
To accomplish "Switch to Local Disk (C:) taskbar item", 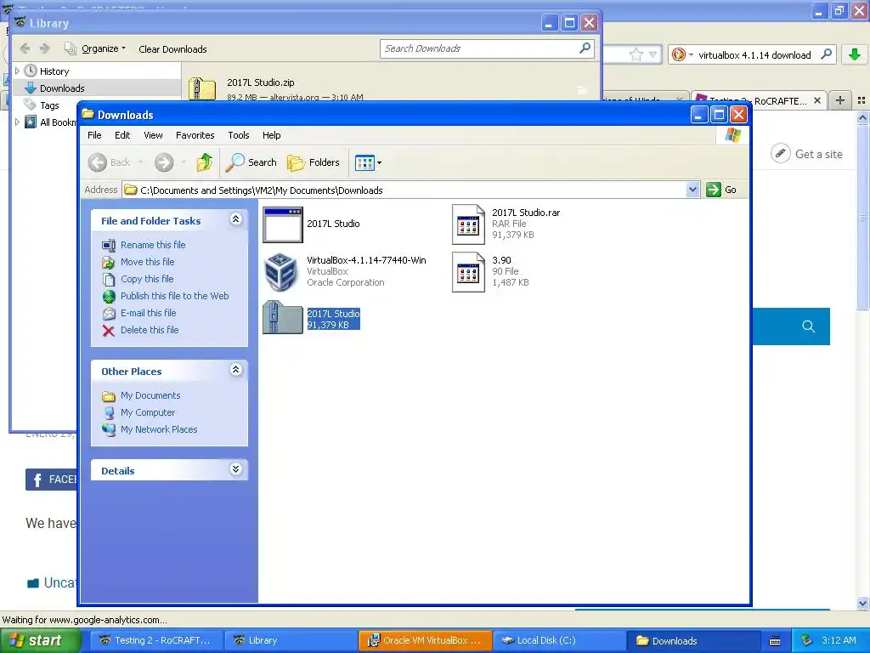I will click(559, 640).
